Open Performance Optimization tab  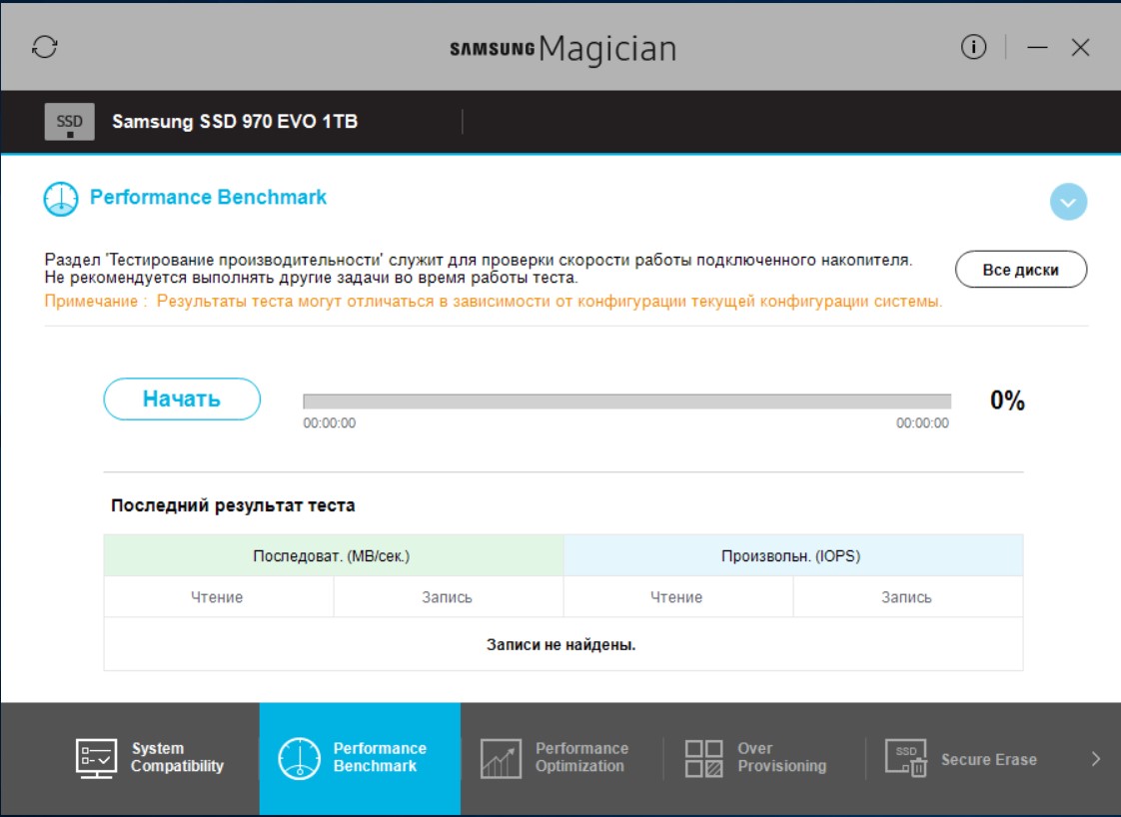(561, 758)
